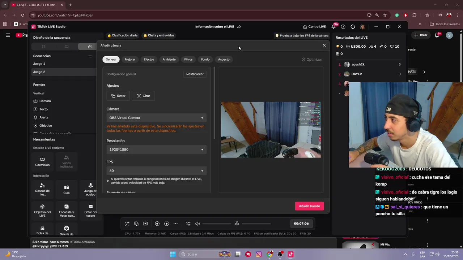Open Juego en equipo tool

tap(90, 190)
